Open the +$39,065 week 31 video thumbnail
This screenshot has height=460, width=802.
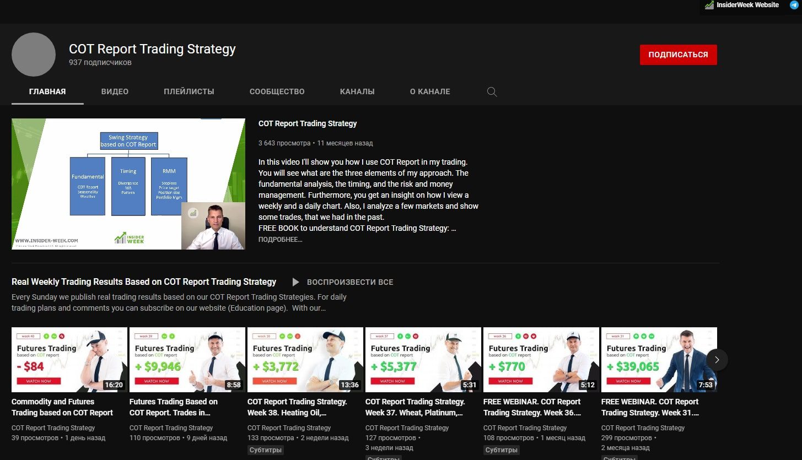[x=659, y=359]
